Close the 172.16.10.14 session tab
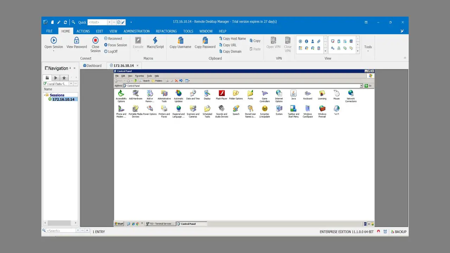 (137, 66)
